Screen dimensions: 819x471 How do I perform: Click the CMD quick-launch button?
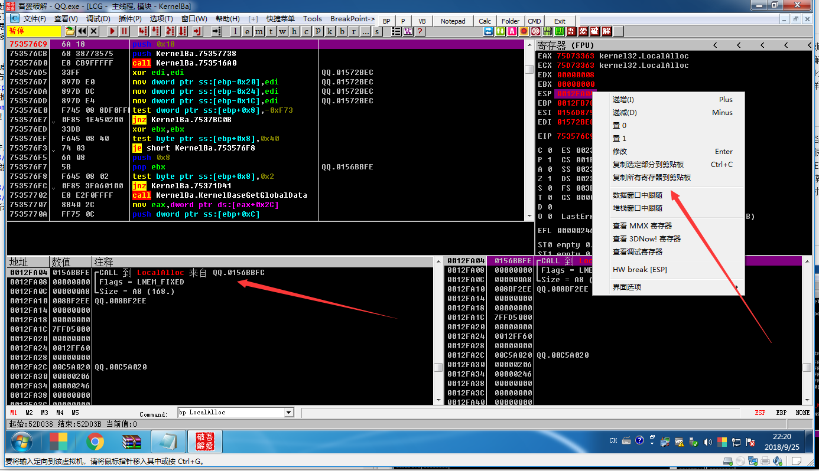tap(534, 21)
